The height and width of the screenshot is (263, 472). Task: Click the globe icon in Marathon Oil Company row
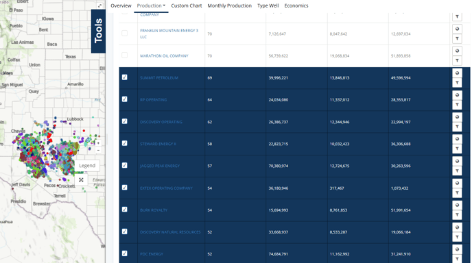pyautogui.click(x=457, y=51)
